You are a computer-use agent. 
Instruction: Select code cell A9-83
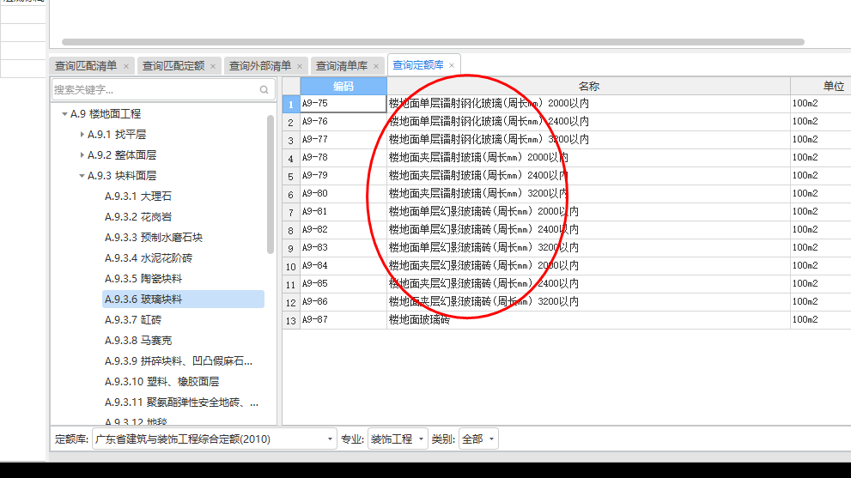click(343, 247)
